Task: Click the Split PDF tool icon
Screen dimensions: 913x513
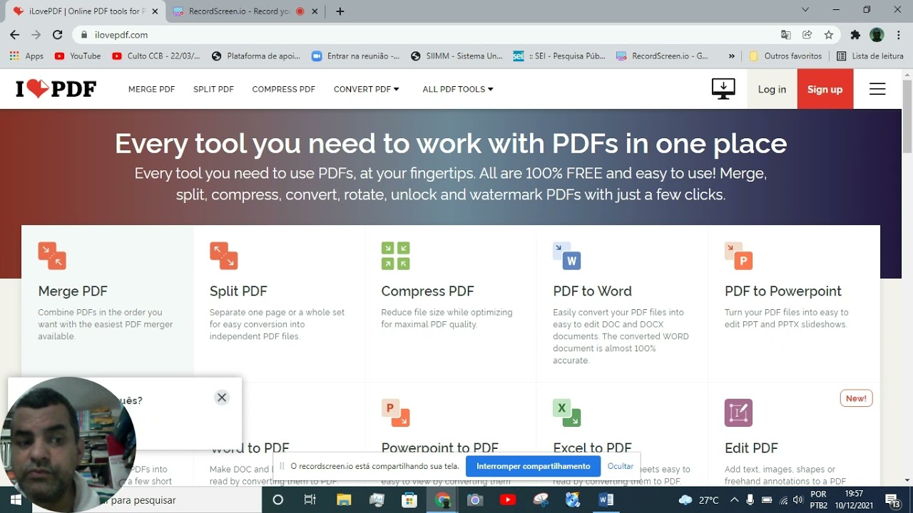Action: pos(224,256)
